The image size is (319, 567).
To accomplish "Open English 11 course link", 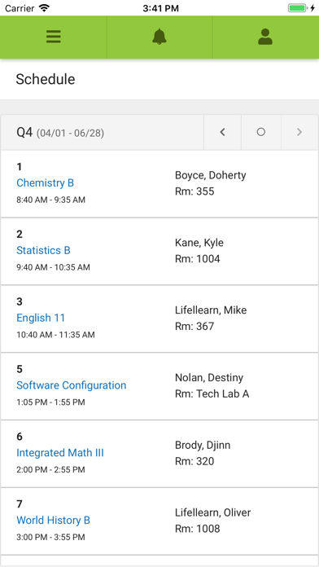I will [x=41, y=318].
